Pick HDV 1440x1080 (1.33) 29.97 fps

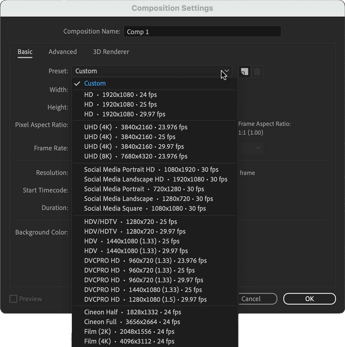[155, 251]
